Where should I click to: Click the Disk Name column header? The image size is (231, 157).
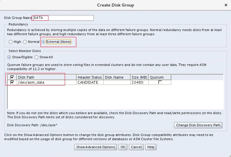pos(117,77)
